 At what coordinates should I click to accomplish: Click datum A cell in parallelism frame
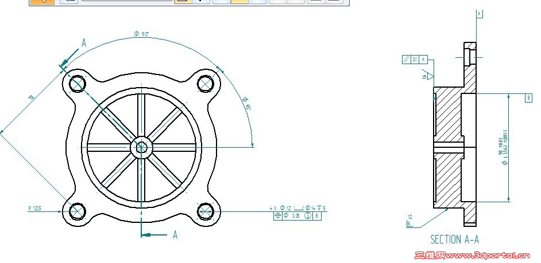tap(423, 60)
